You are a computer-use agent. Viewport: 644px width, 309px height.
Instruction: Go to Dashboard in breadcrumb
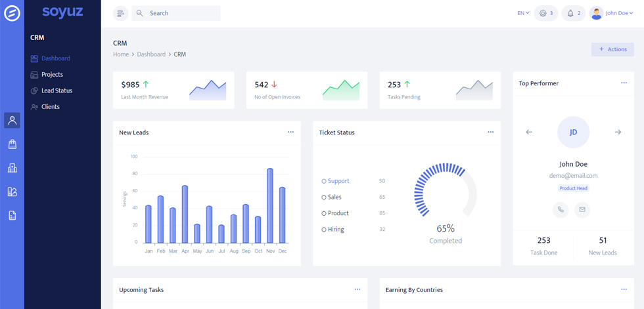click(x=151, y=54)
